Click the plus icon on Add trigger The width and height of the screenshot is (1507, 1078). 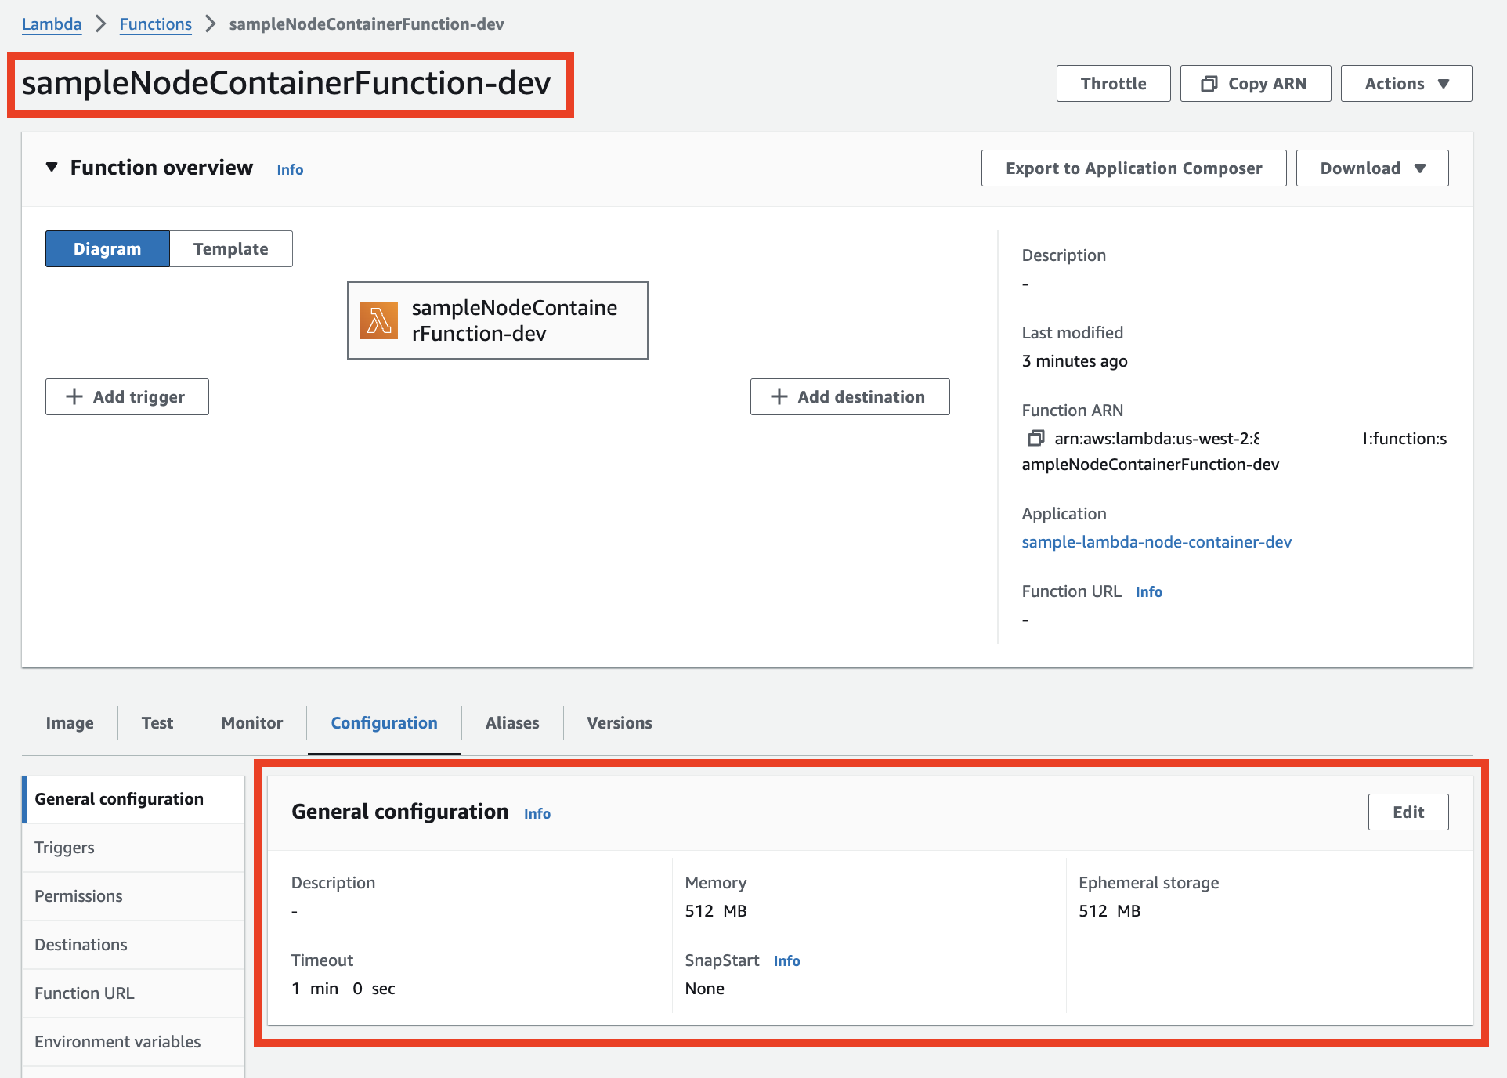coord(74,396)
